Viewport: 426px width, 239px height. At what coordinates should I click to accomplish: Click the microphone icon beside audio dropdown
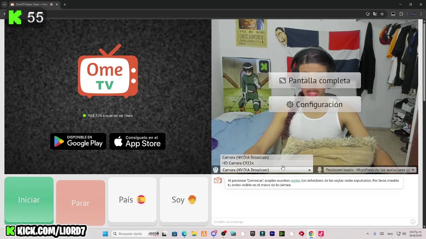click(x=319, y=170)
